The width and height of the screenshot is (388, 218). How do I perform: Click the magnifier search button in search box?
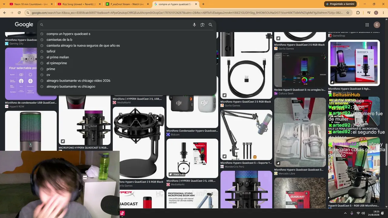pos(210,25)
